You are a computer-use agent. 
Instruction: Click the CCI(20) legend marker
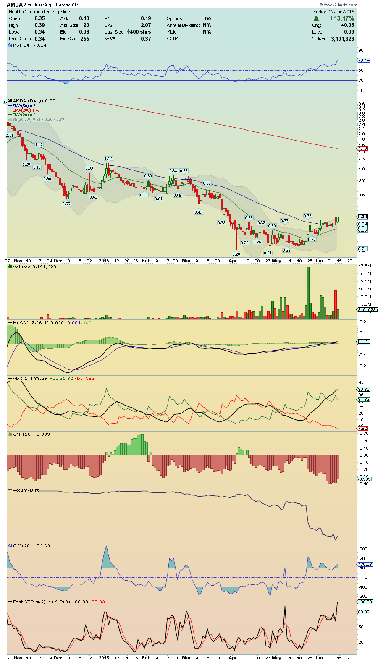point(10,546)
